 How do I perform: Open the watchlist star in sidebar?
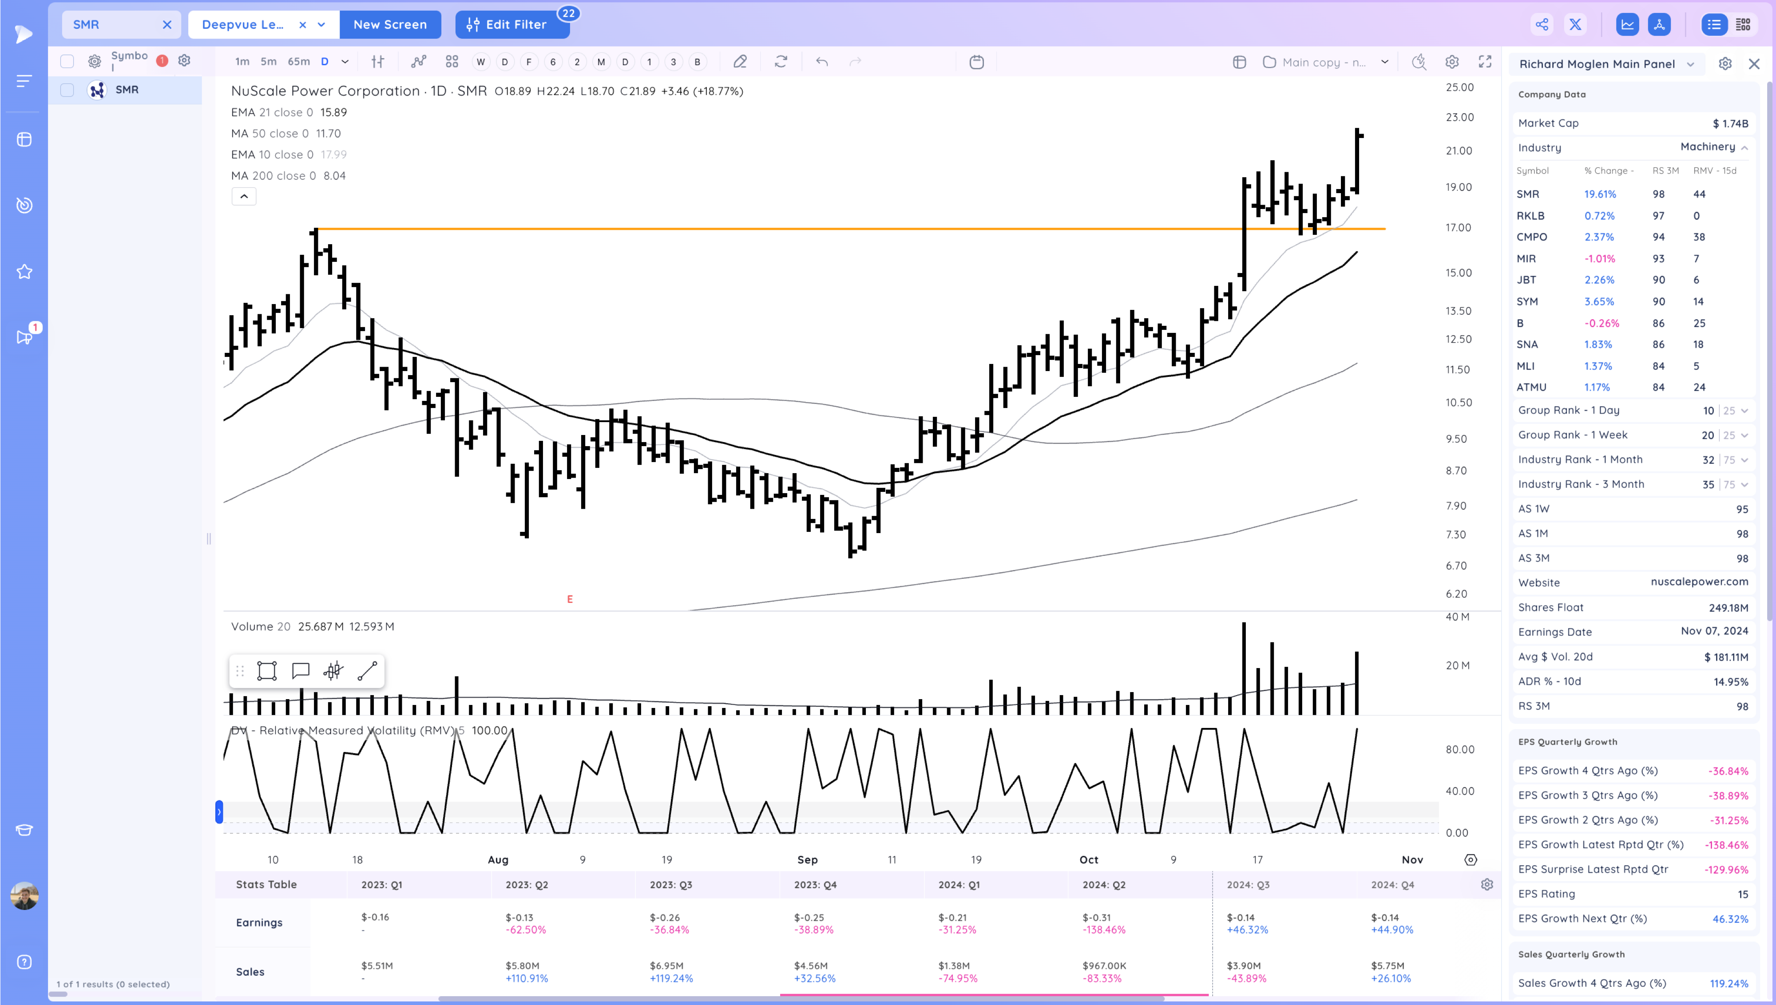coord(24,272)
